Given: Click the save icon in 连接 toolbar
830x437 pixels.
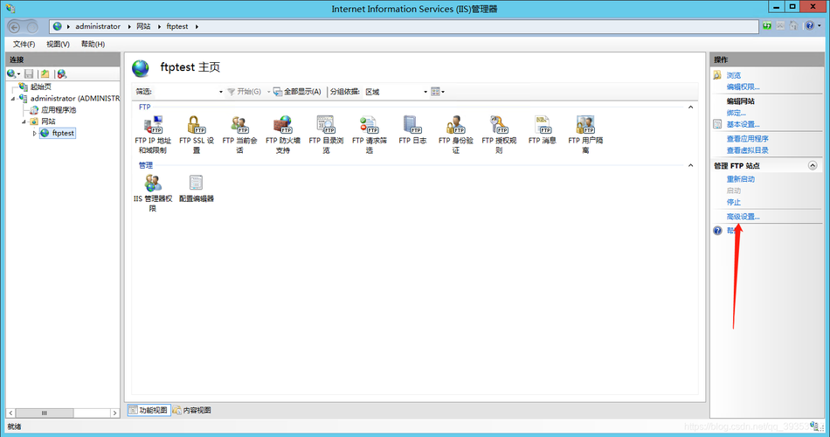Looking at the screenshot, I should click(x=29, y=74).
